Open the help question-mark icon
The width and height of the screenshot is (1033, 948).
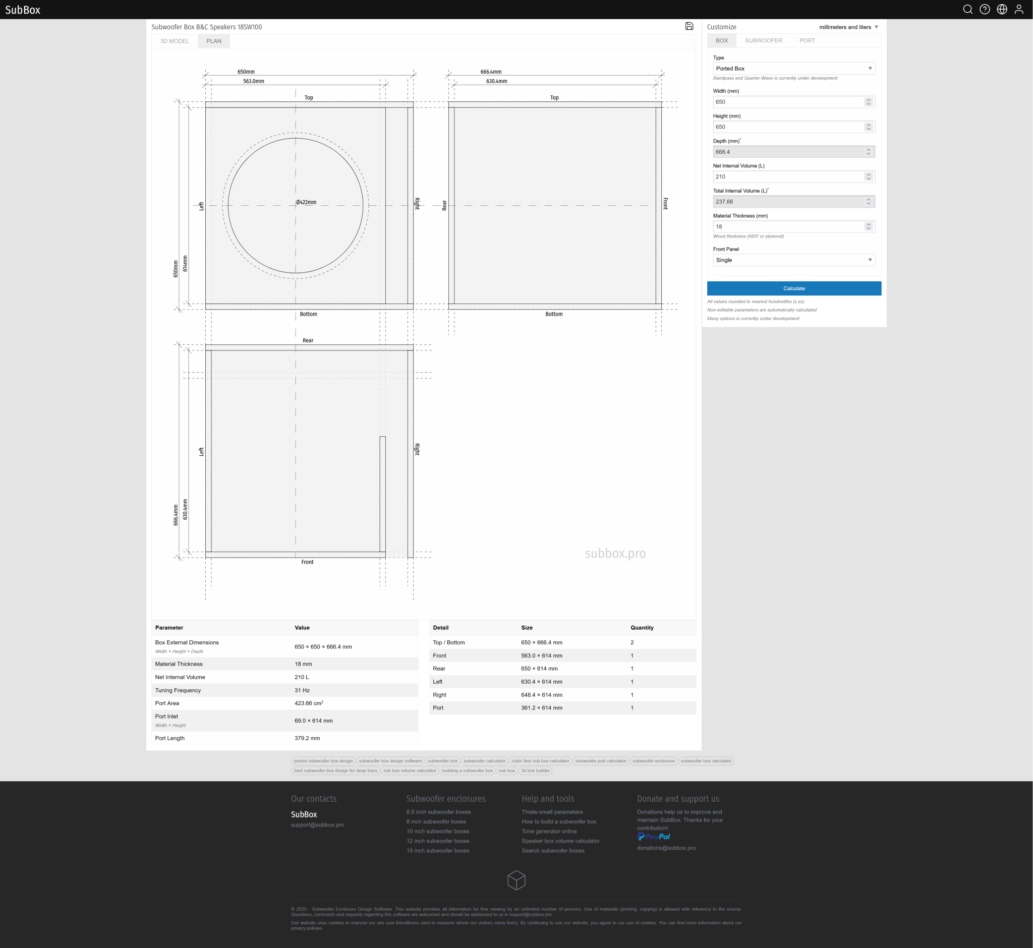pyautogui.click(x=985, y=9)
